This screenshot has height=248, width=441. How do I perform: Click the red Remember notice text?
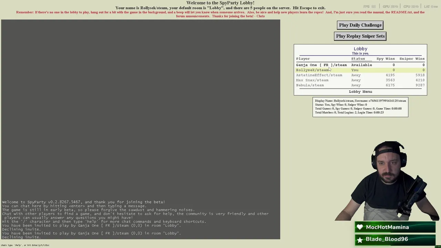point(220,14)
